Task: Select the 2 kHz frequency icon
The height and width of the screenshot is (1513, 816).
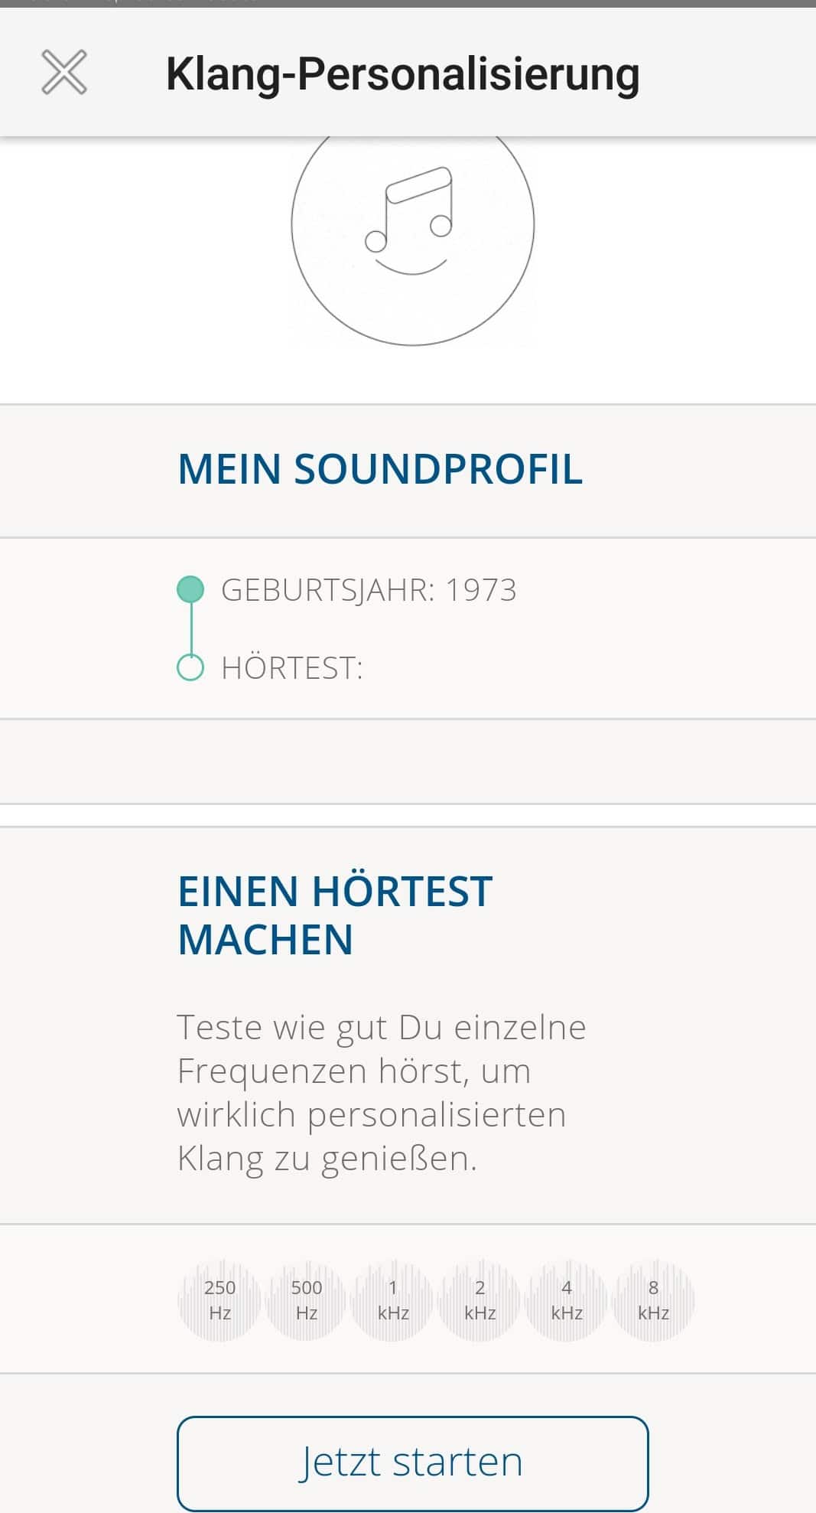Action: tap(480, 1299)
